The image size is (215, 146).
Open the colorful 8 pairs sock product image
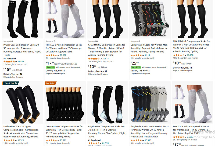(x=150, y=19)
